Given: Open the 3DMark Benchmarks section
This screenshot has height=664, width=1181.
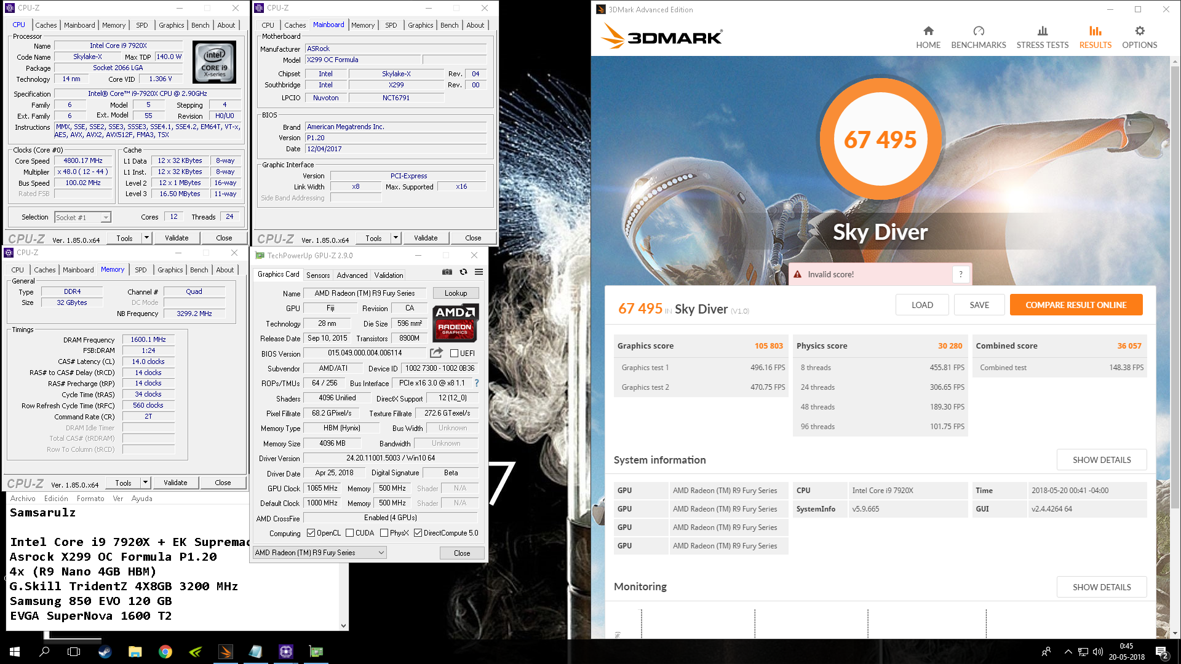Looking at the screenshot, I should click(979, 38).
